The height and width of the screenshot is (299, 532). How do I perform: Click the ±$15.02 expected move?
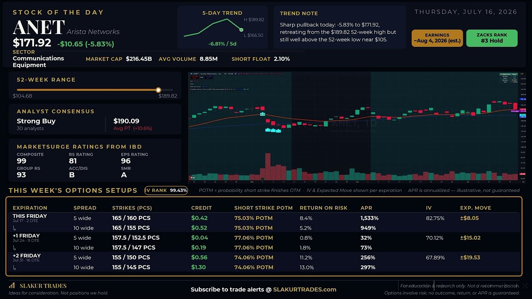(x=470, y=238)
